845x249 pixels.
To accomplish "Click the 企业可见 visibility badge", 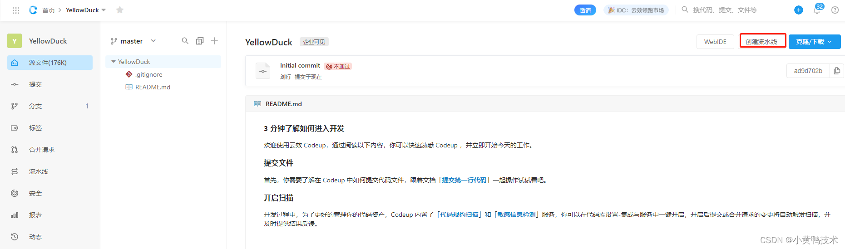I will [x=314, y=42].
